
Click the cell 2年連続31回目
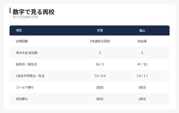tap(100, 41)
